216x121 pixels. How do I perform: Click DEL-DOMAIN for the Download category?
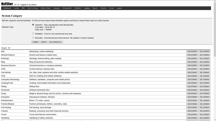click(204, 90)
